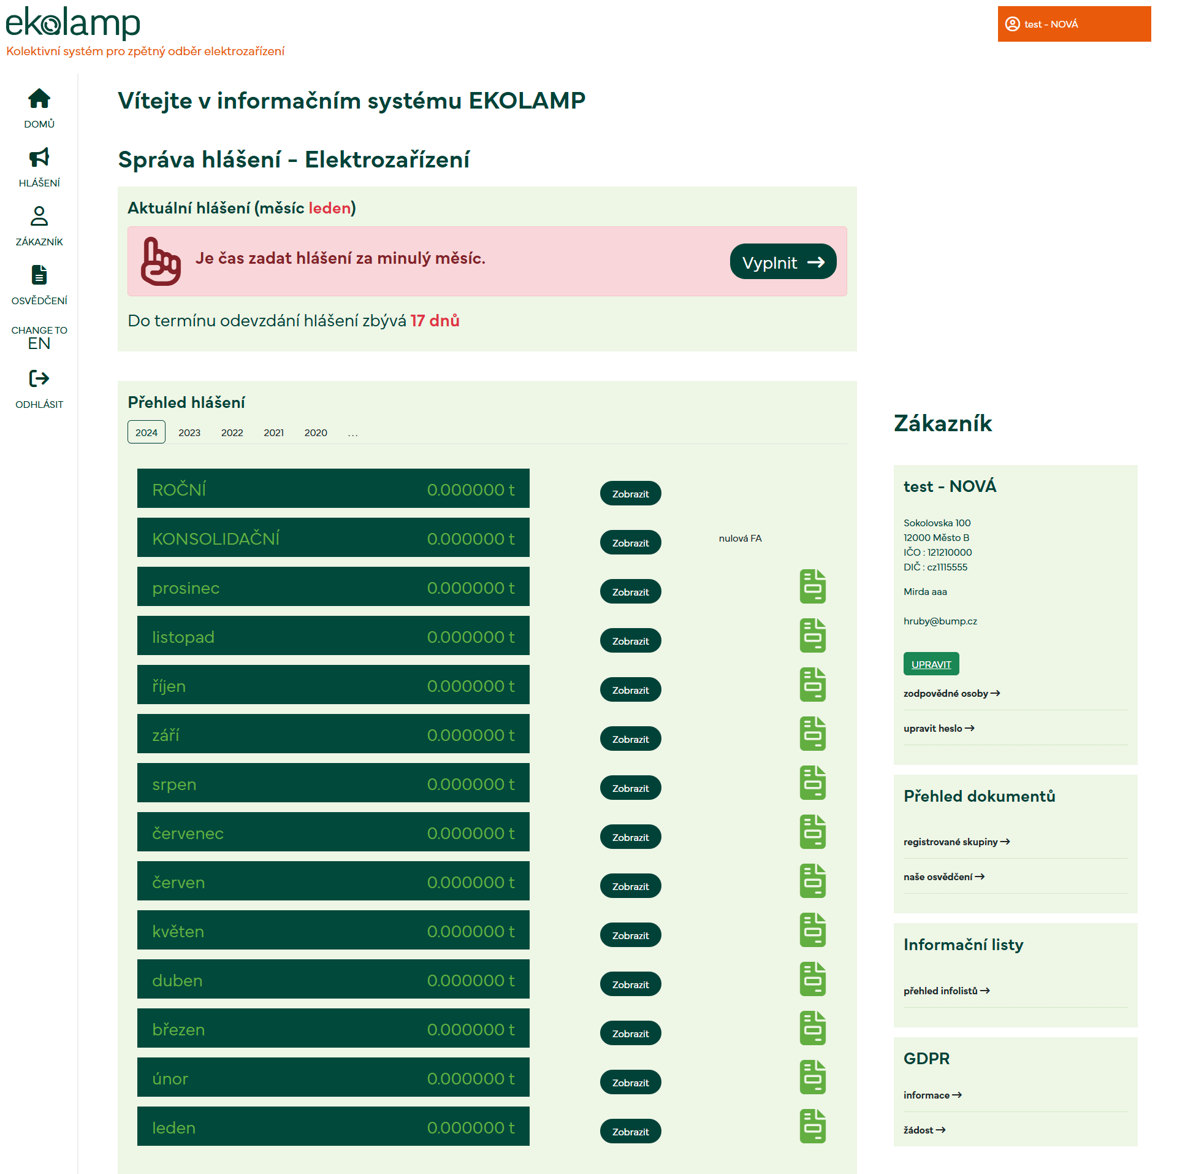Open document icon for červen

coord(813,881)
